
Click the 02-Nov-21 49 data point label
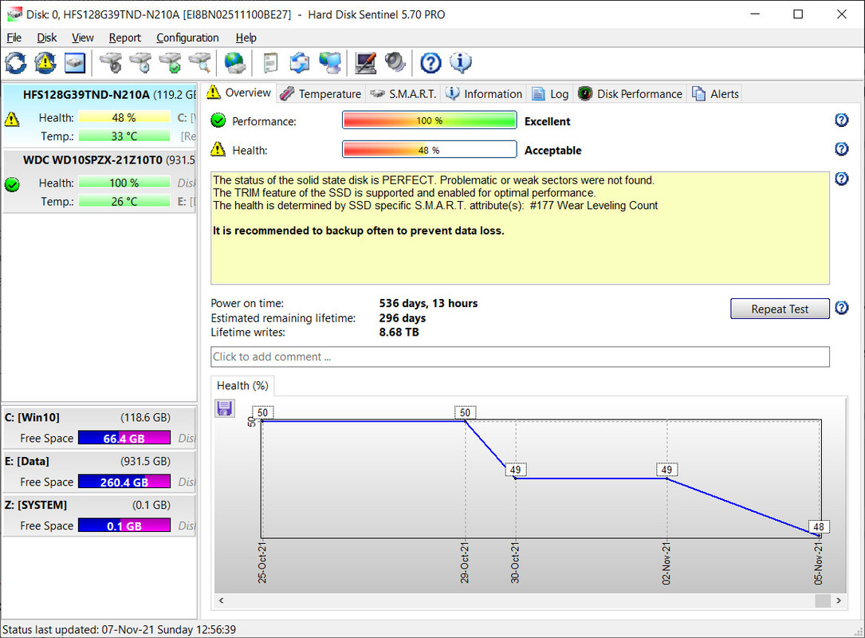point(666,470)
